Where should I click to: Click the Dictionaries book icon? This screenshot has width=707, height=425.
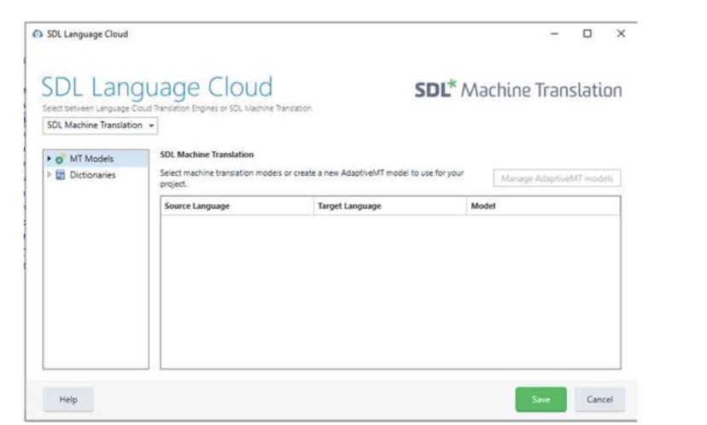click(60, 175)
